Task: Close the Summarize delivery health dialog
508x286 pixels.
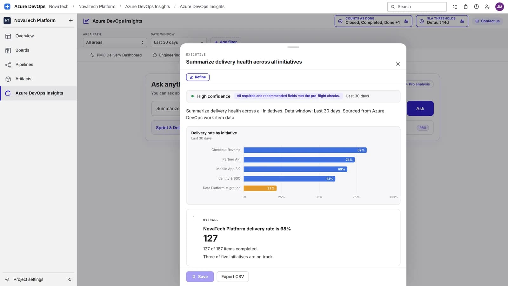Action: (x=398, y=64)
